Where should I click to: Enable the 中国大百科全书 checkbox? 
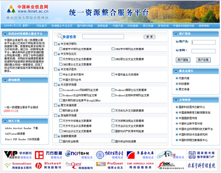point(61,79)
